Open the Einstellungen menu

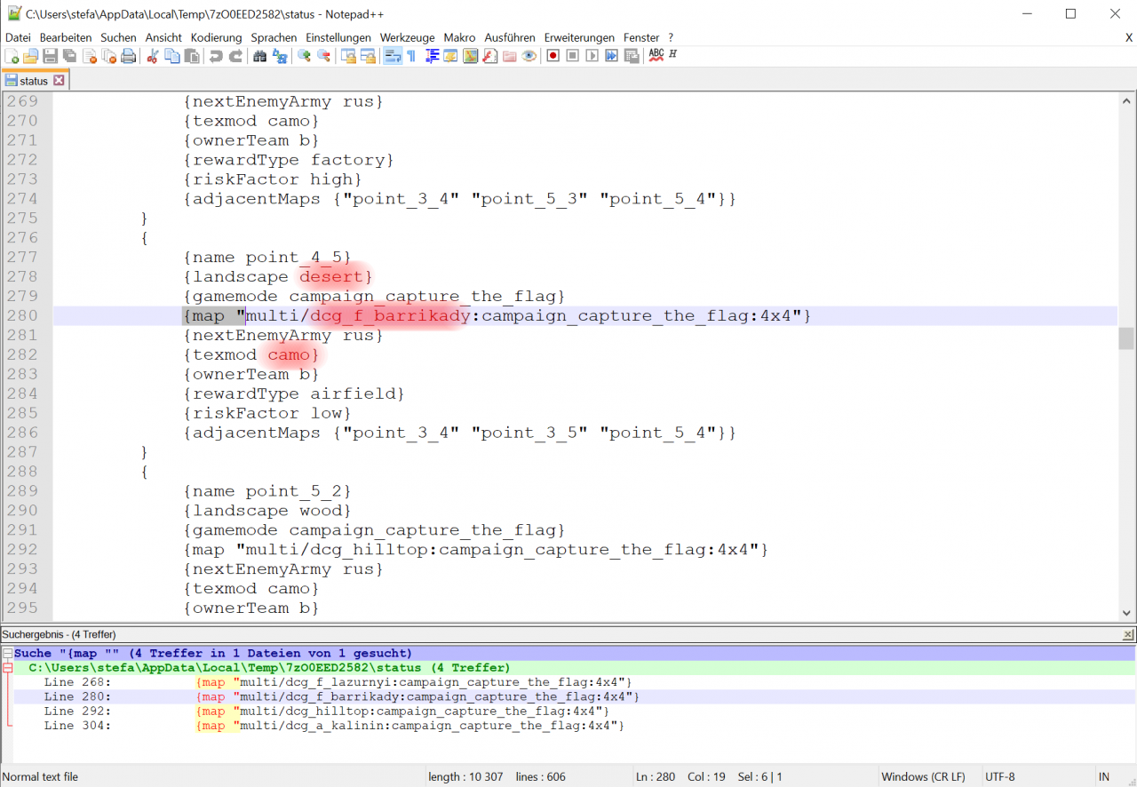(338, 37)
